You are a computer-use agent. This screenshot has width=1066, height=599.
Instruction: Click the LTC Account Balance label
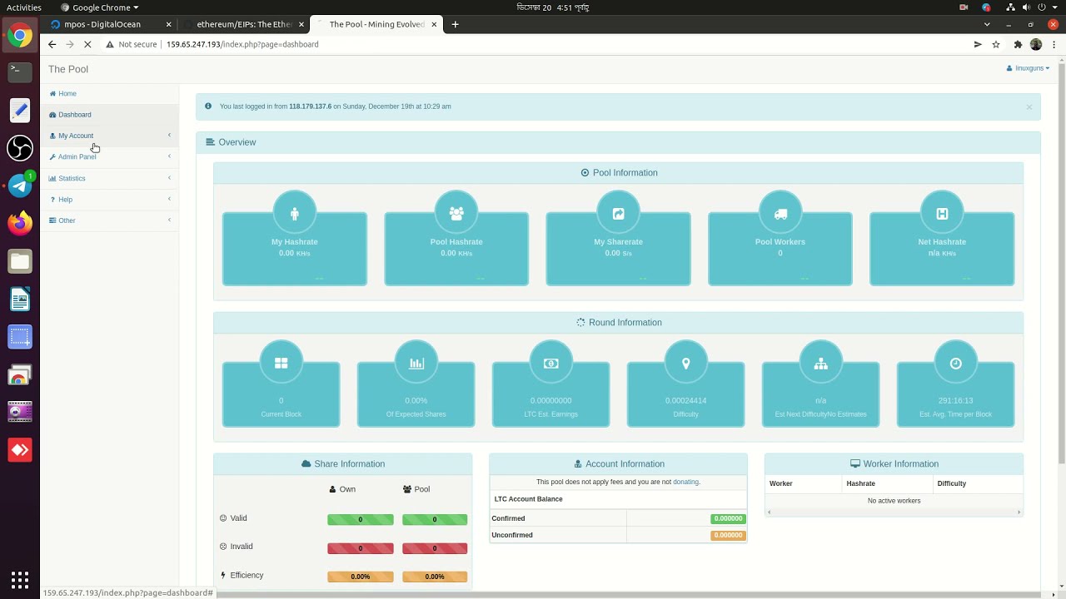528,499
